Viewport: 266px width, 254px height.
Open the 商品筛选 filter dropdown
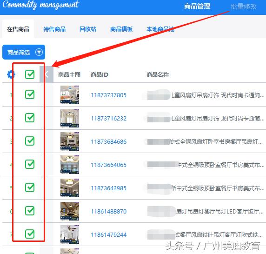[24, 52]
